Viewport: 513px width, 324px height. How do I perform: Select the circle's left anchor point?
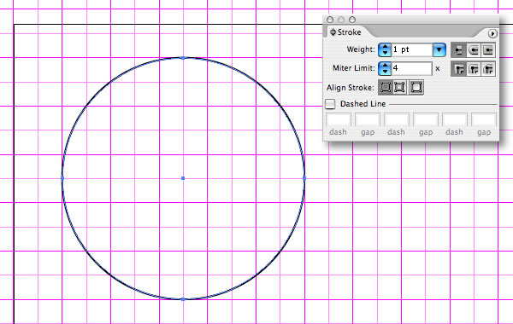(62, 178)
